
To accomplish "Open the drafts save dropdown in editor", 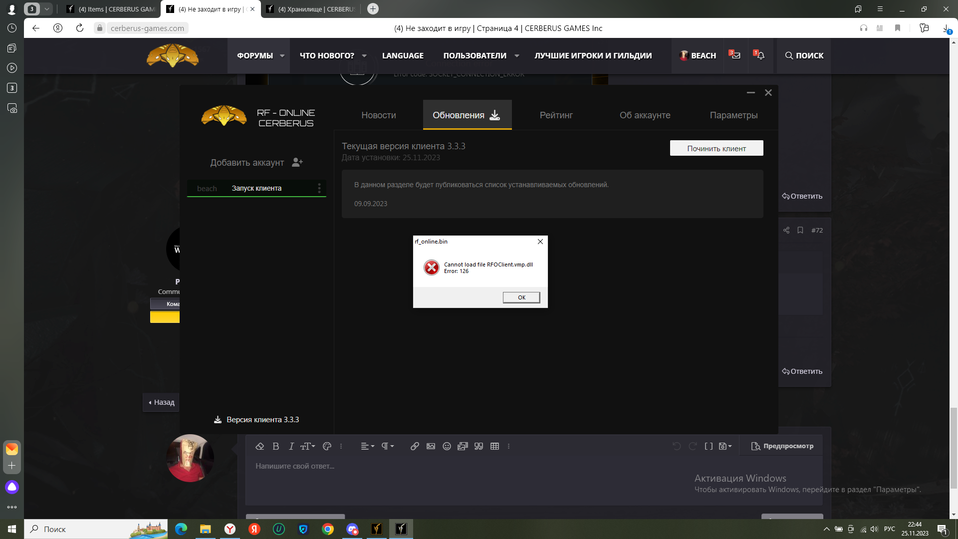I will coord(725,446).
